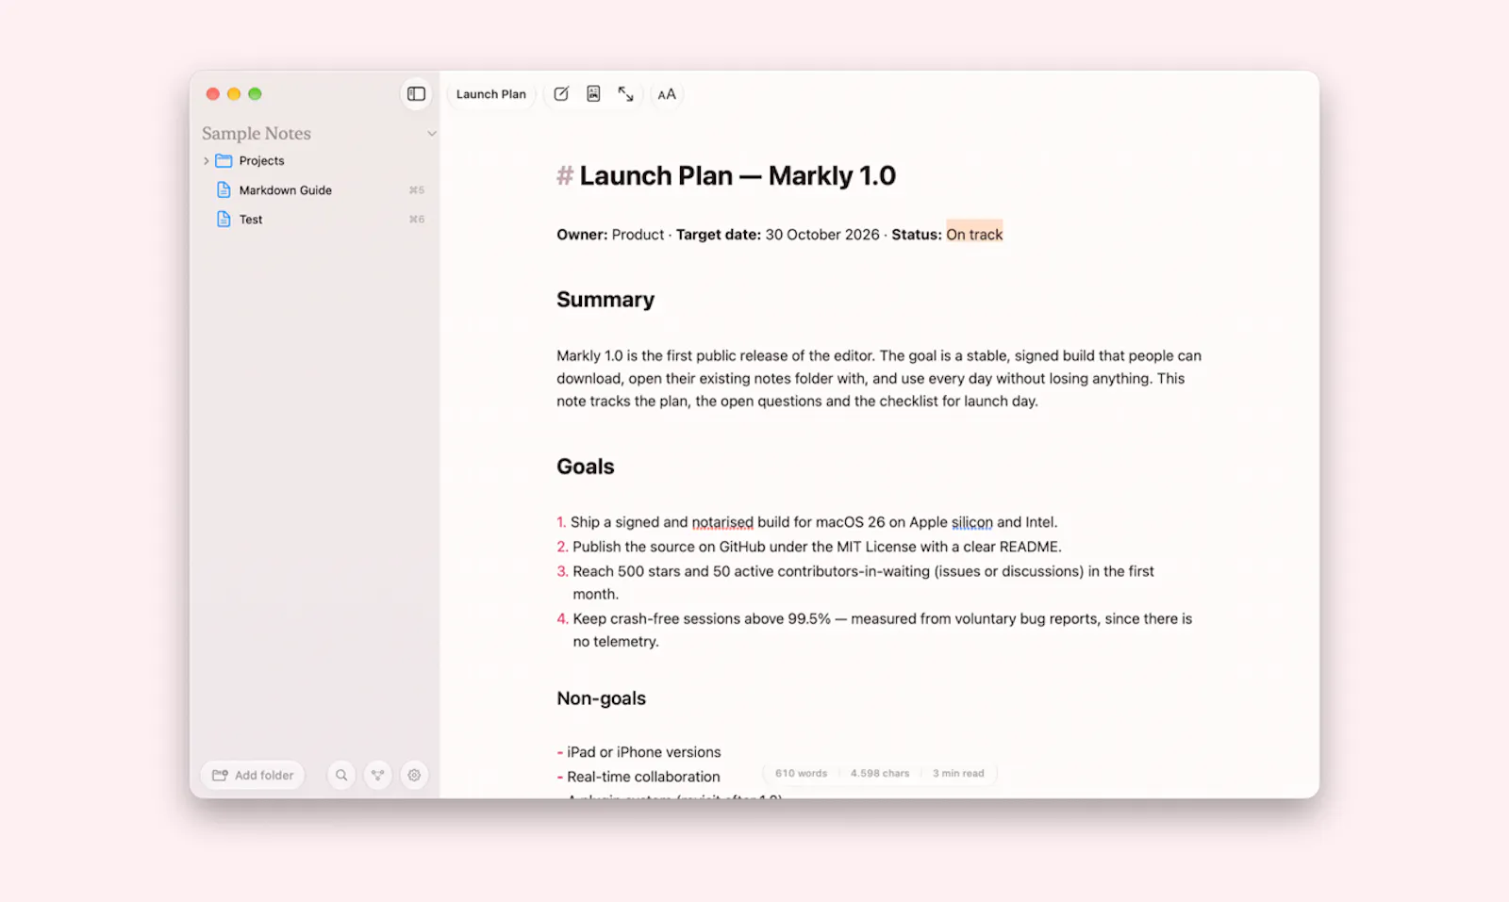The width and height of the screenshot is (1509, 902).
Task: Click the expand to full width arrows
Action: point(625,93)
